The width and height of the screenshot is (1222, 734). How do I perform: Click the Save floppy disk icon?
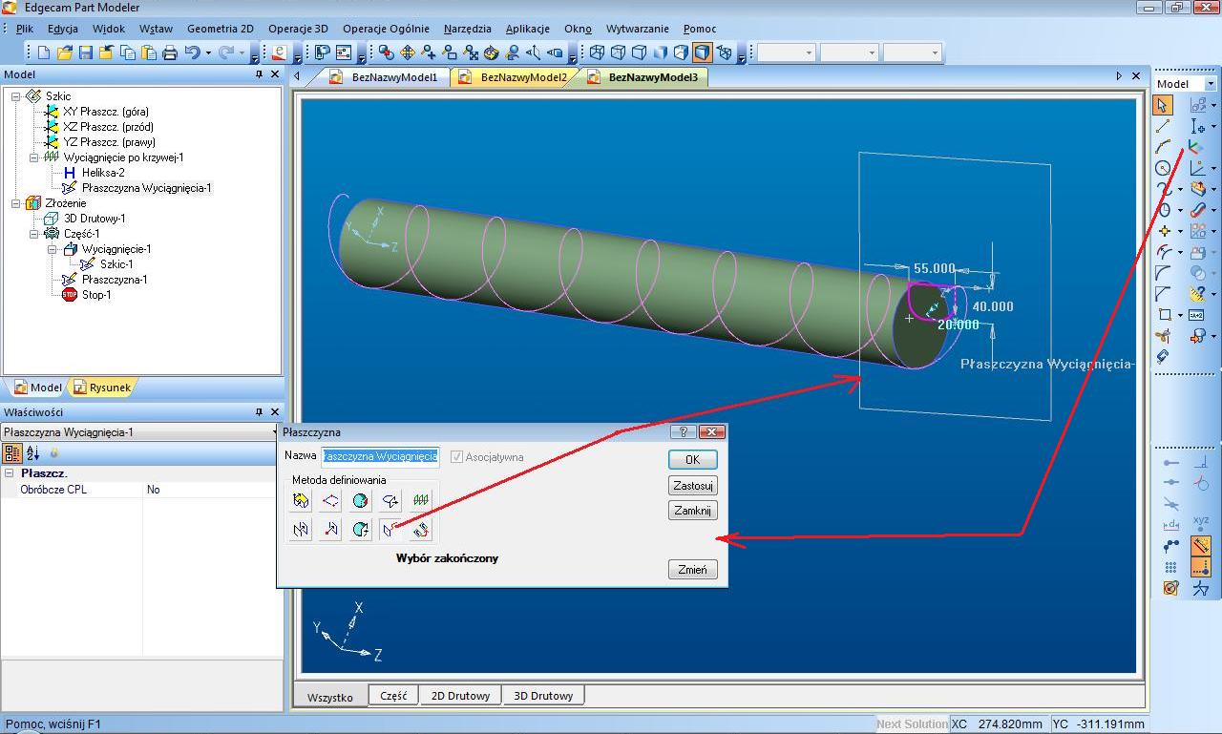click(86, 52)
